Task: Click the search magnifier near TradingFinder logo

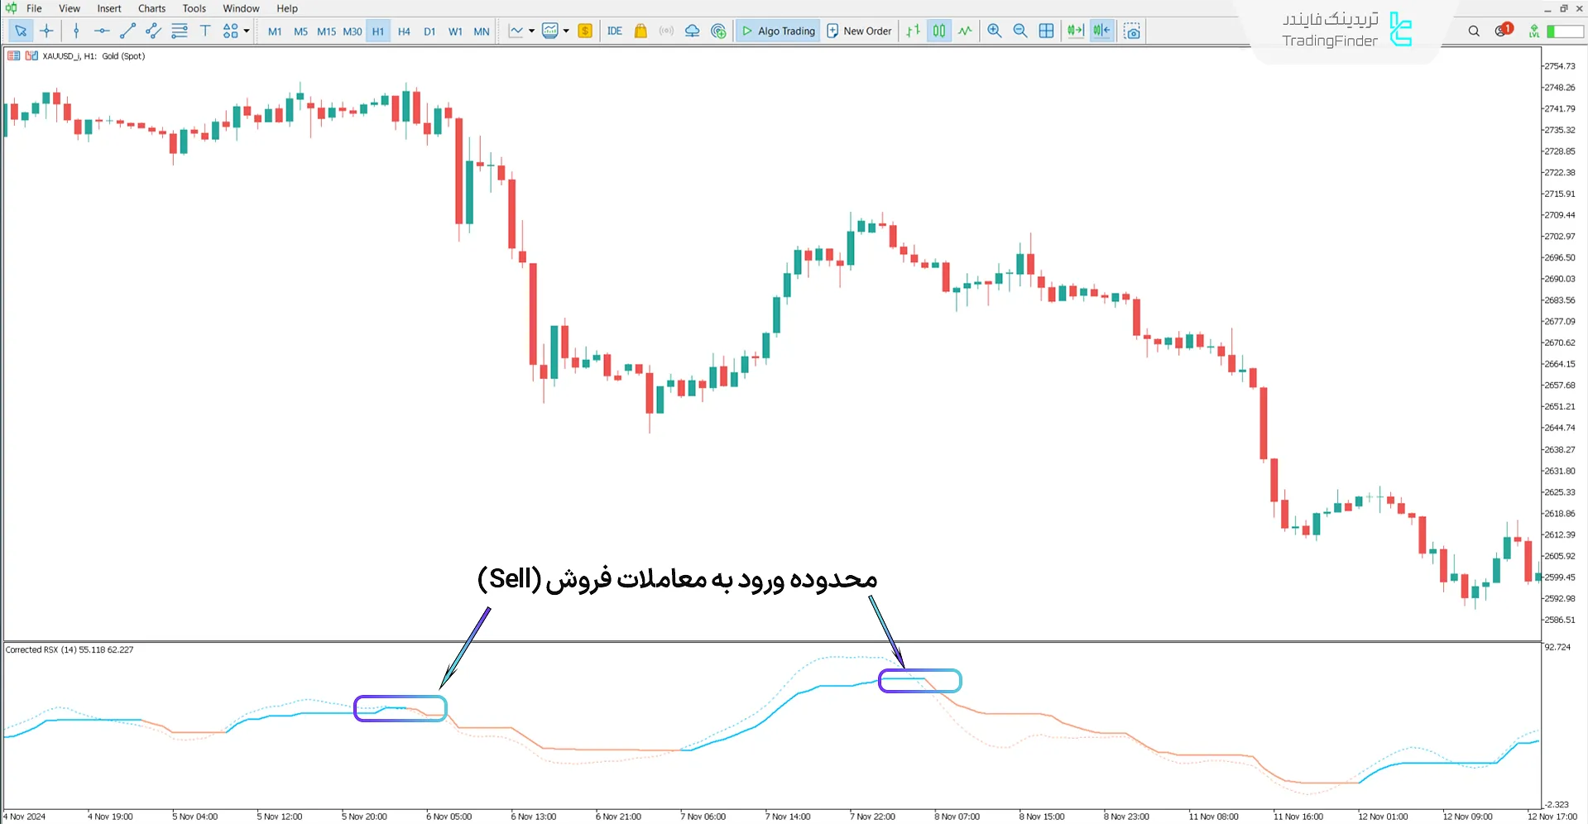Action: 1474,31
